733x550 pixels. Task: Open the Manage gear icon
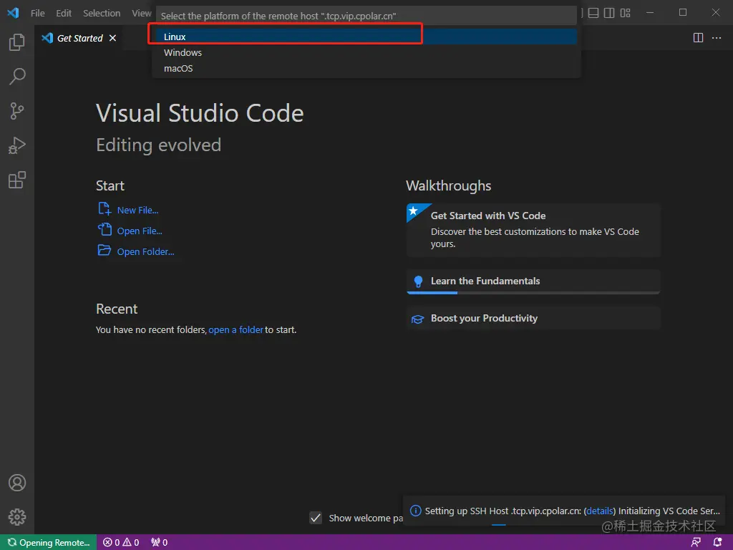coord(17,517)
